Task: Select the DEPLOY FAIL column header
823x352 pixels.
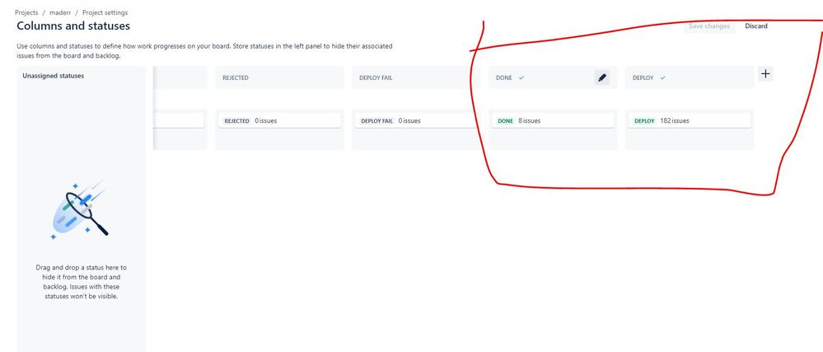Action: point(416,77)
